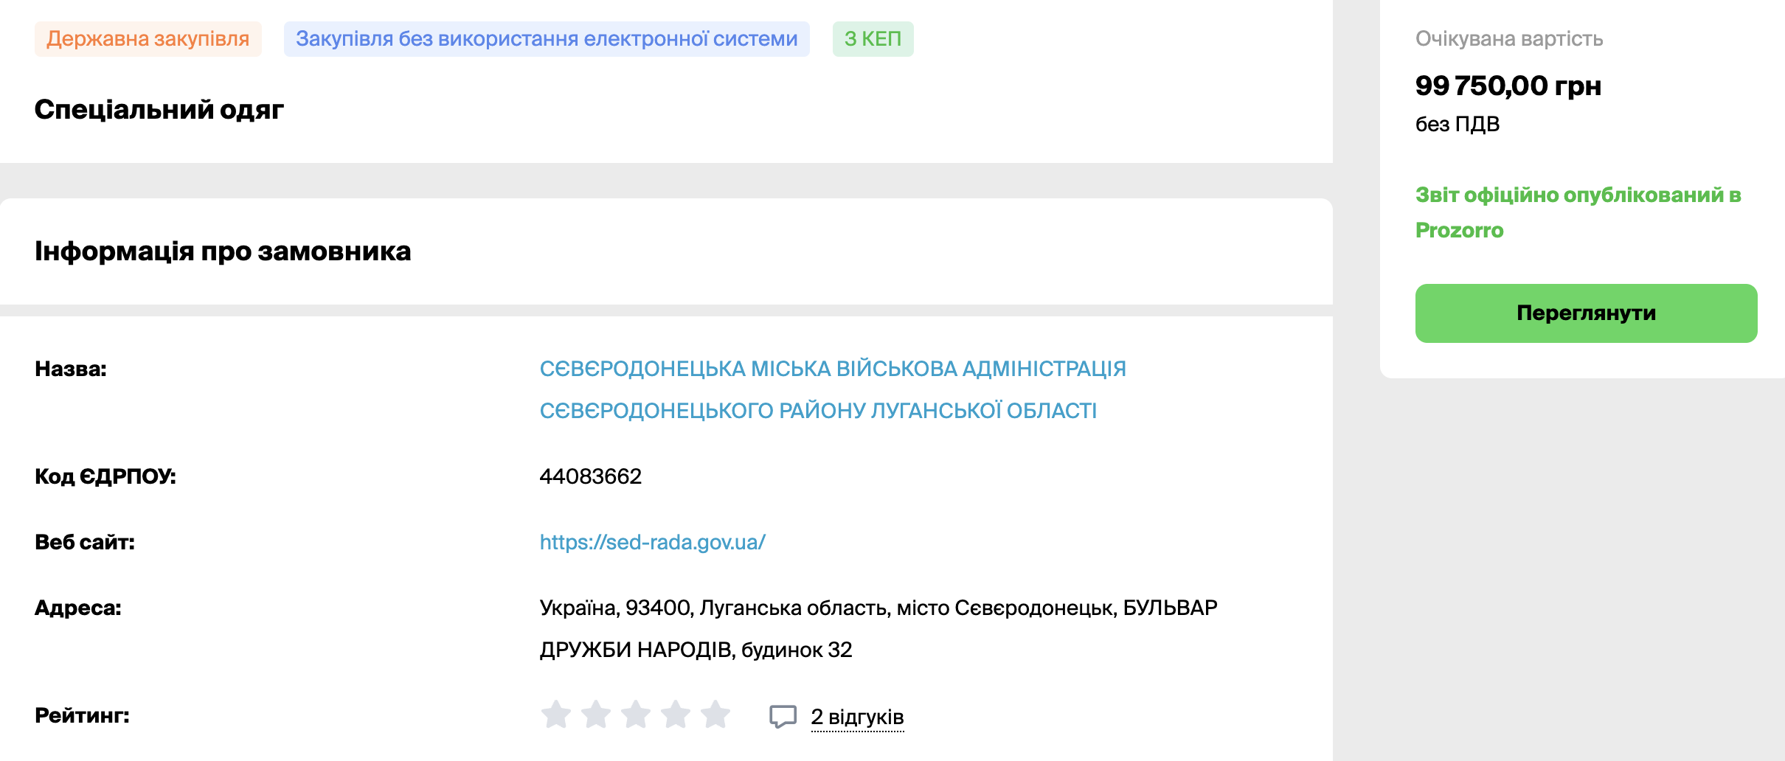The height and width of the screenshot is (761, 1785).
Task: Click the Спеціальний одяг tender title
Action: tap(159, 109)
